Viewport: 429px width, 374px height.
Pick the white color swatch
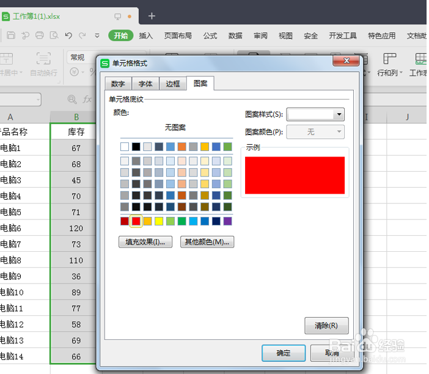tap(125, 147)
